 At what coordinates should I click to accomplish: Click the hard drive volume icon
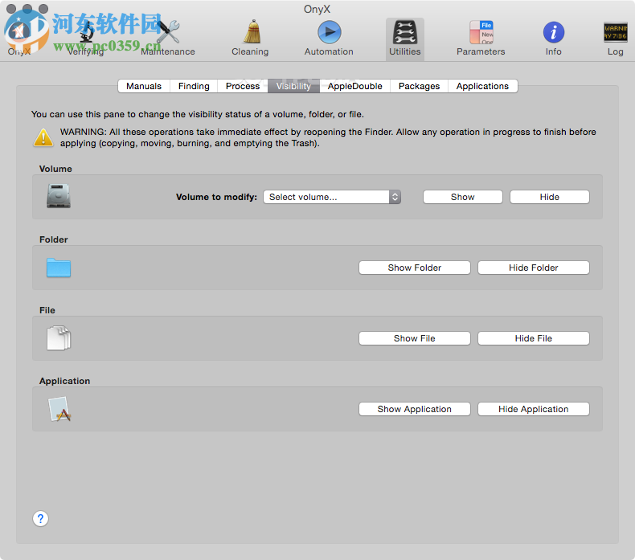point(59,196)
